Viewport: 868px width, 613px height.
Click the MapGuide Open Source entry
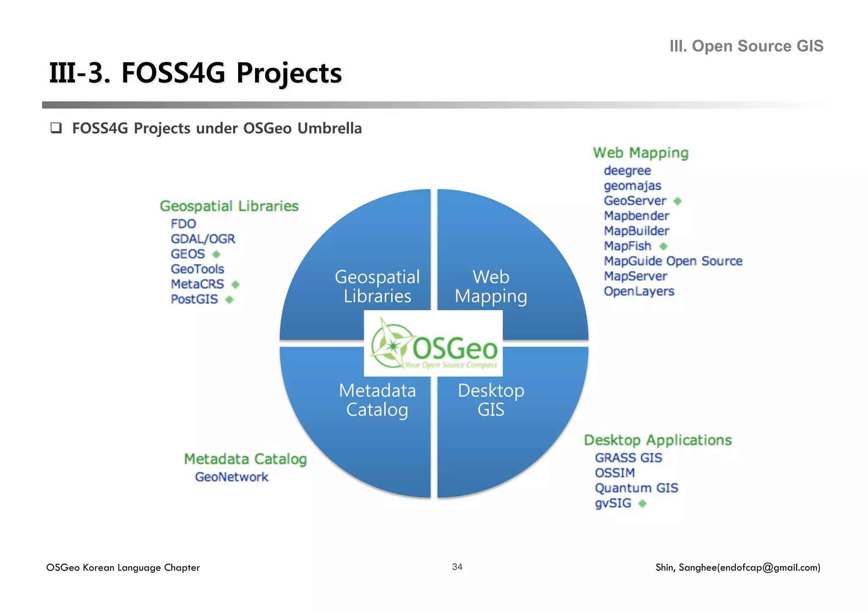click(x=673, y=261)
